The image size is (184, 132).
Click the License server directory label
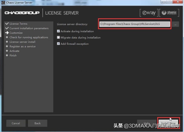click(x=72, y=24)
